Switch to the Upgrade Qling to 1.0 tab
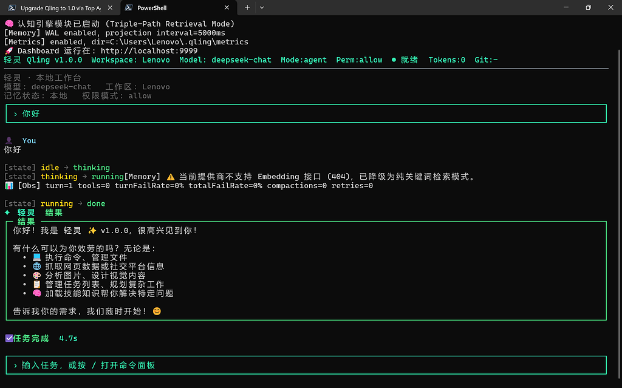The image size is (622, 388). click(60, 7)
